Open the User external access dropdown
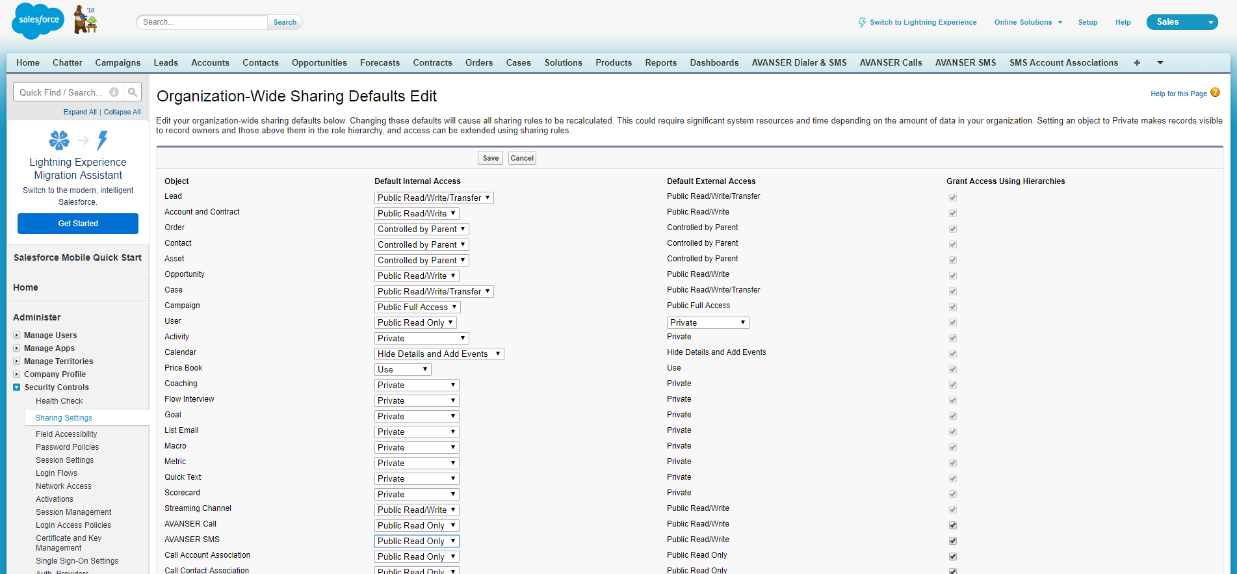The image size is (1237, 574). click(708, 322)
